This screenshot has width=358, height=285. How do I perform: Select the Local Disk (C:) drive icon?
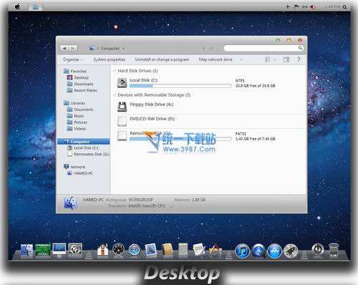(x=122, y=82)
